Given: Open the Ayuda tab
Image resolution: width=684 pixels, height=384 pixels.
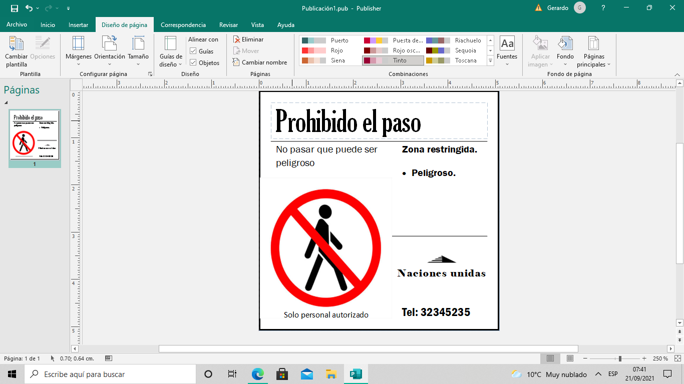Looking at the screenshot, I should [286, 24].
